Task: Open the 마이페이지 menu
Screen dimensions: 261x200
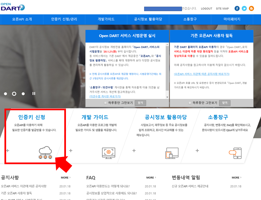Action: click(x=232, y=19)
